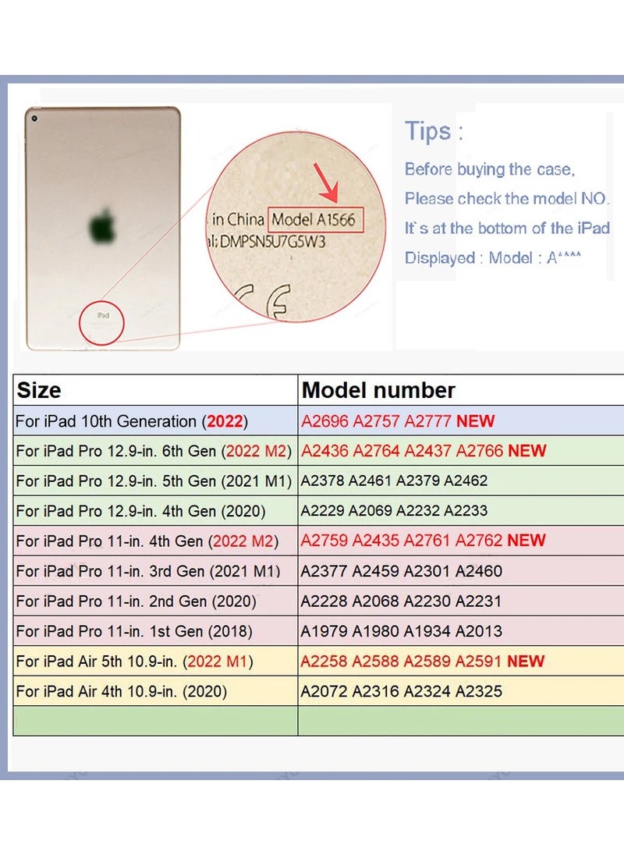Select the line 'Before buying the case,'
The height and width of the screenshot is (855, 624).
(489, 169)
